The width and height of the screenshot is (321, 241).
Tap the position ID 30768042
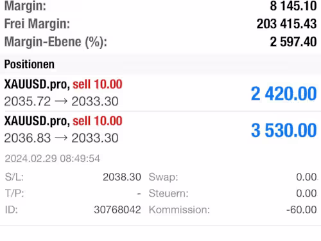click(x=117, y=210)
